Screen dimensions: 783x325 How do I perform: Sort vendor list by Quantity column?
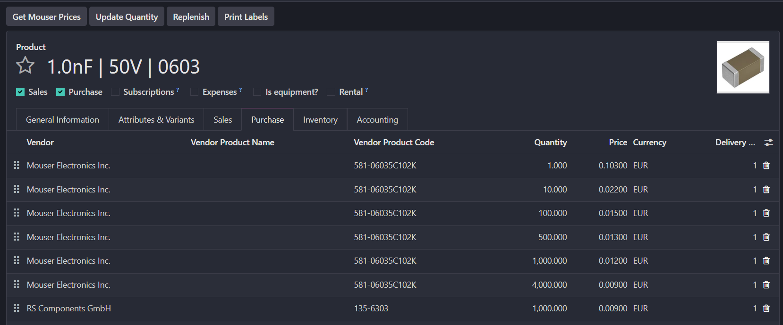tap(550, 142)
